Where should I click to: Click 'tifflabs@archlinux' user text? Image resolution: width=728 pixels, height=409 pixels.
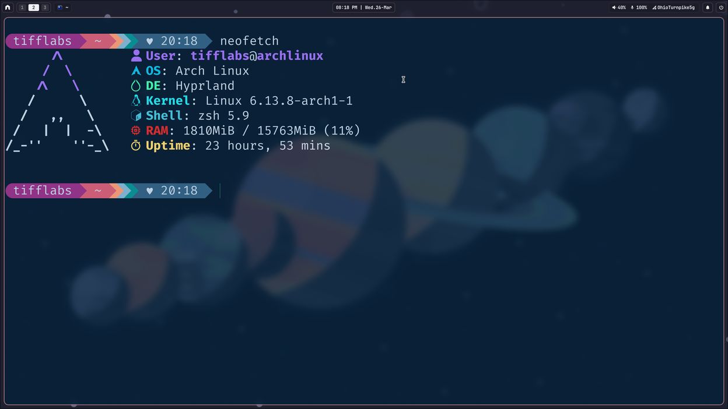pos(257,56)
